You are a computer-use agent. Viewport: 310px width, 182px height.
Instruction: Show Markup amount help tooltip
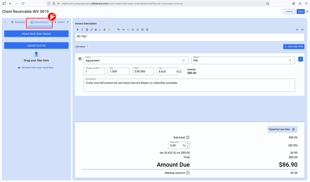pyautogui.click(x=188, y=173)
